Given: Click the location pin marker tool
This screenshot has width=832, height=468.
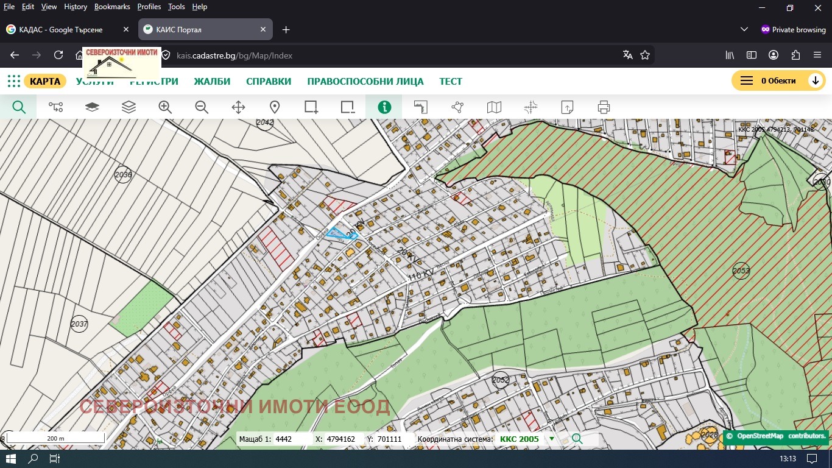Looking at the screenshot, I should (275, 107).
